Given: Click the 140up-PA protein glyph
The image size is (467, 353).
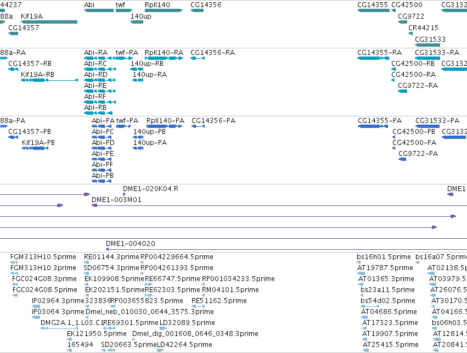Looking at the screenshot, I should [138, 148].
